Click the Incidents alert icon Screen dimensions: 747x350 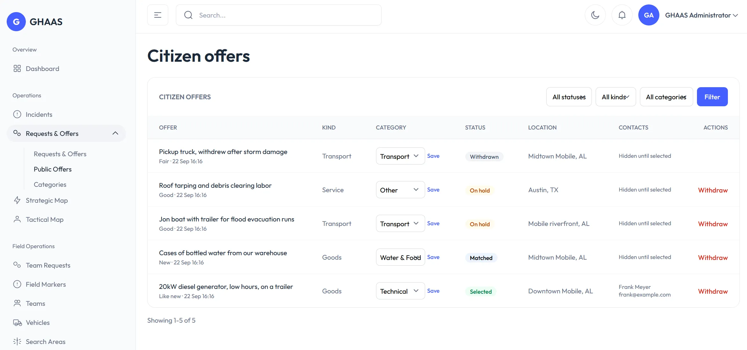(17, 115)
